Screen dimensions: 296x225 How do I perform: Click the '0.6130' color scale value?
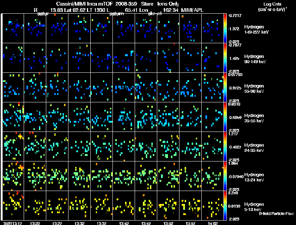tap(235, 206)
